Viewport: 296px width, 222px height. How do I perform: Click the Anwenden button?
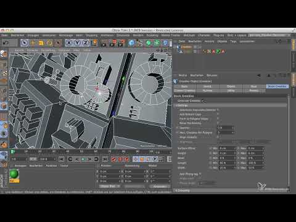coord(160,186)
